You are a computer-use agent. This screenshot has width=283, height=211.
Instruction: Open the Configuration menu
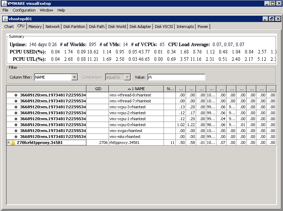pyautogui.click(x=24, y=10)
